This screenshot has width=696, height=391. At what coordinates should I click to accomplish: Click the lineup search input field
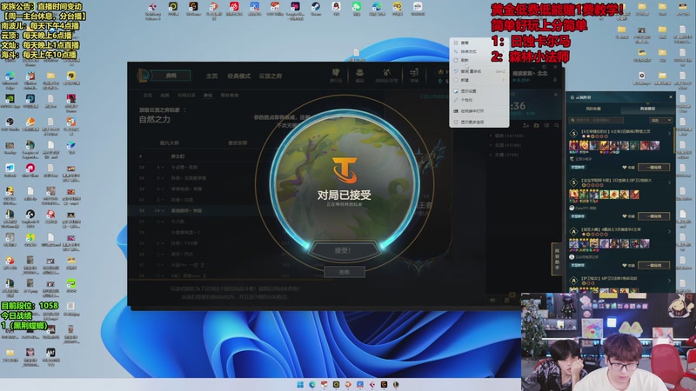click(x=597, y=120)
